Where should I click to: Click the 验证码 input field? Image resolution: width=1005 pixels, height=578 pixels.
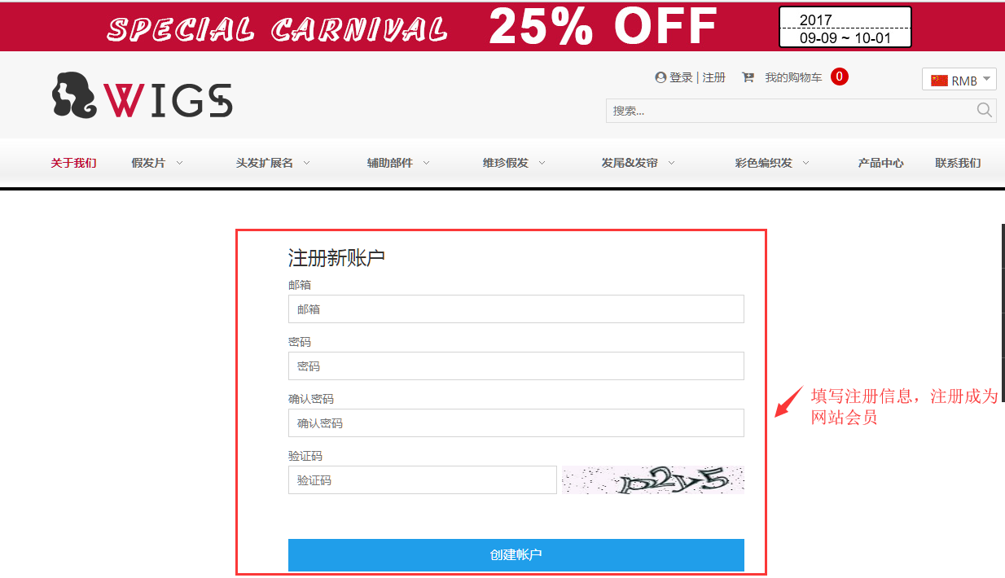(x=423, y=479)
